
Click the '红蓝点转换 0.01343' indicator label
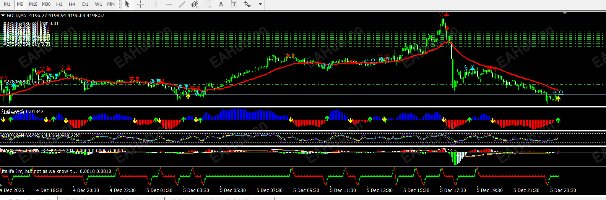22,112
